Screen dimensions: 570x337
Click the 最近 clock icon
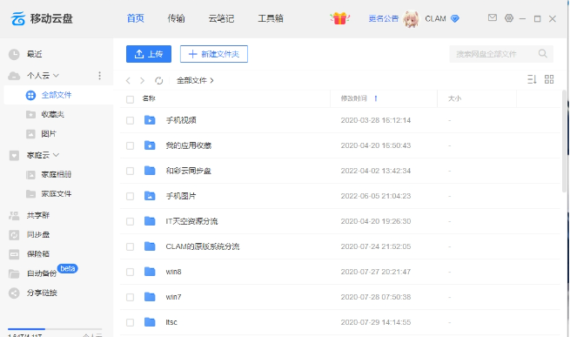pos(14,55)
